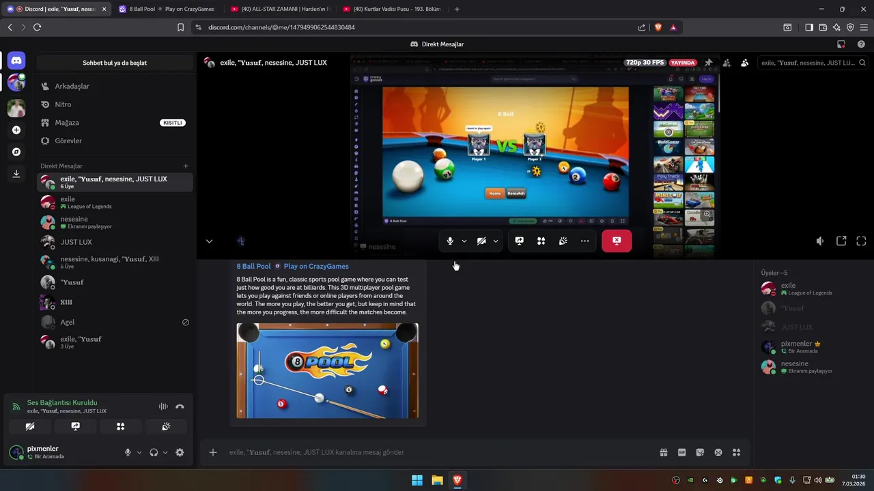The width and height of the screenshot is (874, 491).
Task: Open the JUST LUX direct message
Action: click(x=115, y=242)
